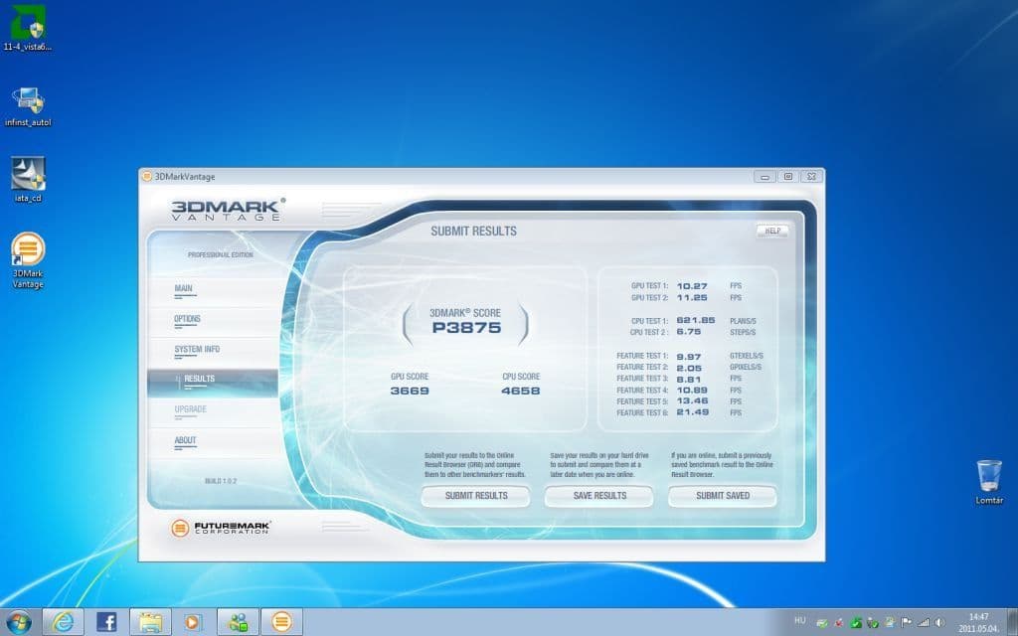This screenshot has height=636, width=1018.
Task: Open the Windows Start menu orb
Action: click(x=19, y=622)
